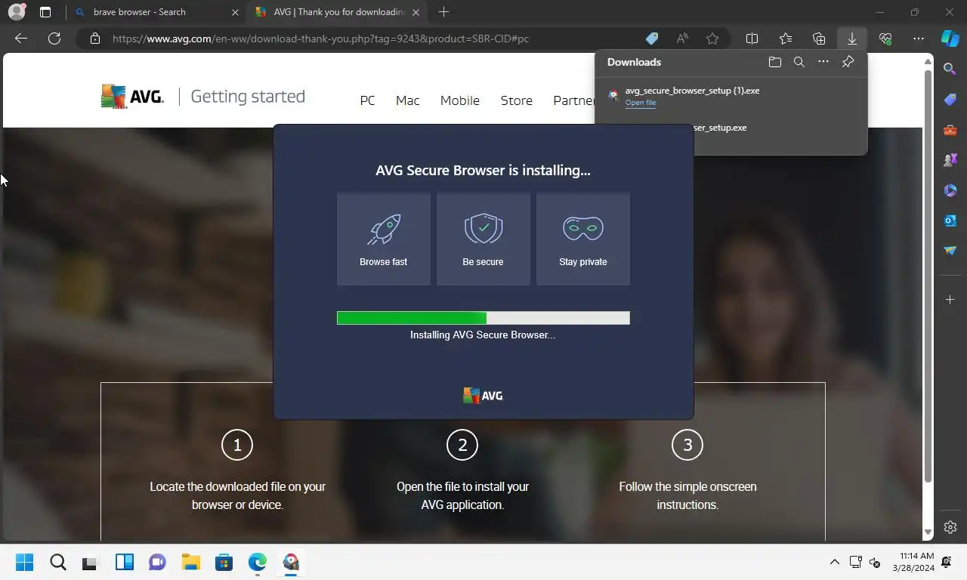Click the Open file link
Screen dimensions: 967x580
click(x=641, y=103)
